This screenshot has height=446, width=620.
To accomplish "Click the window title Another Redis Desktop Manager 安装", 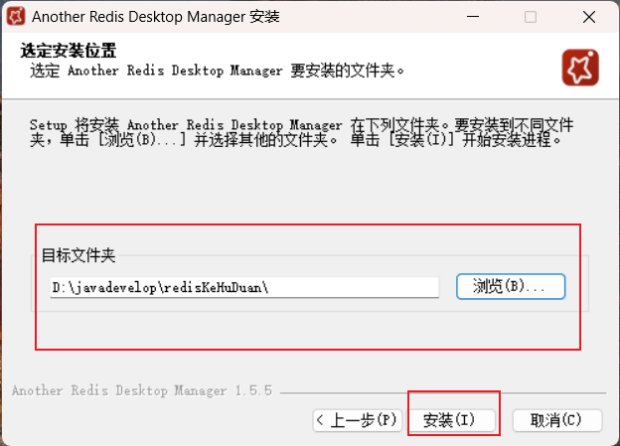I will (x=156, y=17).
